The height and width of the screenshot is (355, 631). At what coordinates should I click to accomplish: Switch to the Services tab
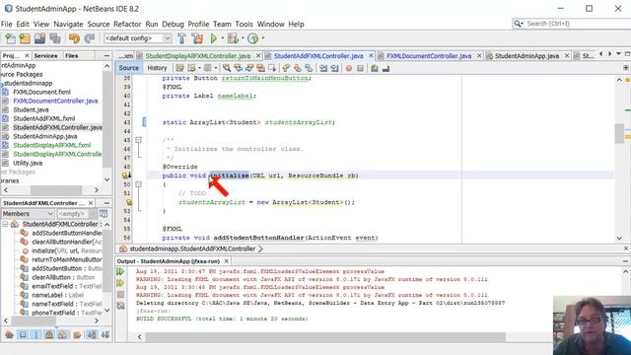[45, 55]
